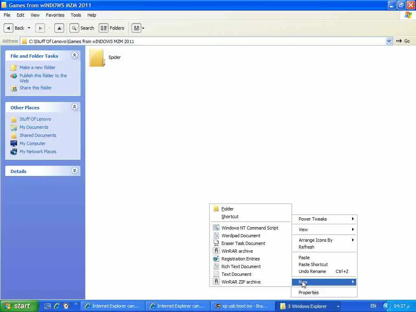Viewport: 416px width, 312px height.
Task: Click the address bar folder icon
Action: click(x=24, y=41)
